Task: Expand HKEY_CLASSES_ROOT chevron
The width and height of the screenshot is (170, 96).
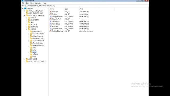Action: point(25,11)
